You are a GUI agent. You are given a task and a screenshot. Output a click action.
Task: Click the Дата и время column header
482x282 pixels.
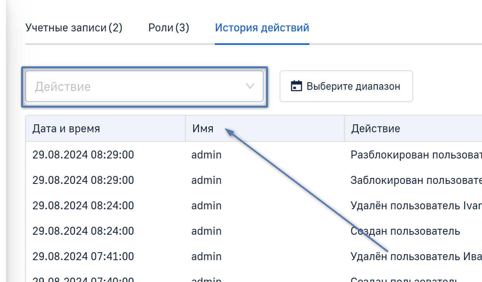tap(66, 129)
